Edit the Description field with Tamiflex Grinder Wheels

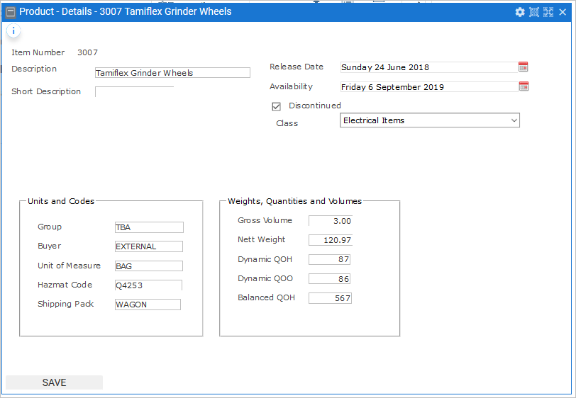click(172, 73)
